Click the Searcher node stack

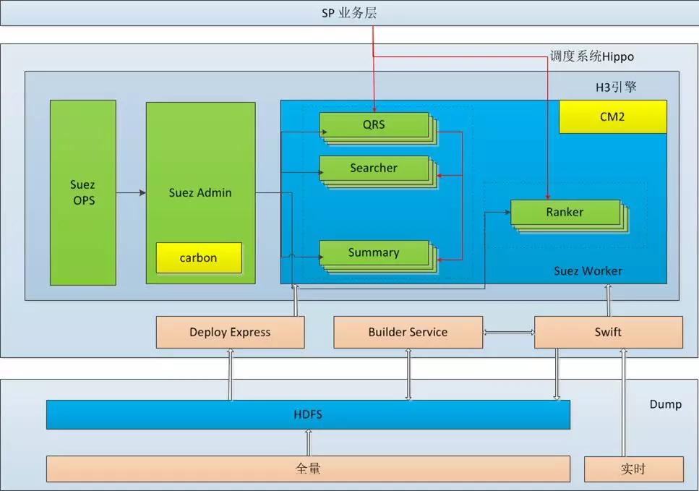point(379,171)
